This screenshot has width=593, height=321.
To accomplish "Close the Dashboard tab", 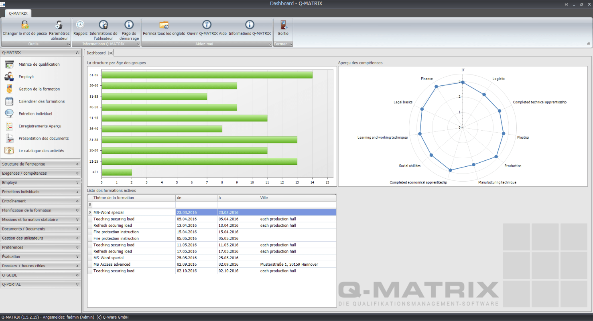I will [x=111, y=53].
